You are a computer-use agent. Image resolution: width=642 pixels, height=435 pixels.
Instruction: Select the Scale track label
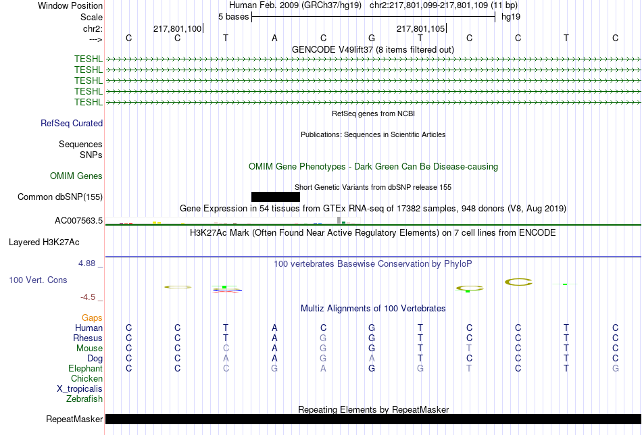pyautogui.click(x=91, y=17)
